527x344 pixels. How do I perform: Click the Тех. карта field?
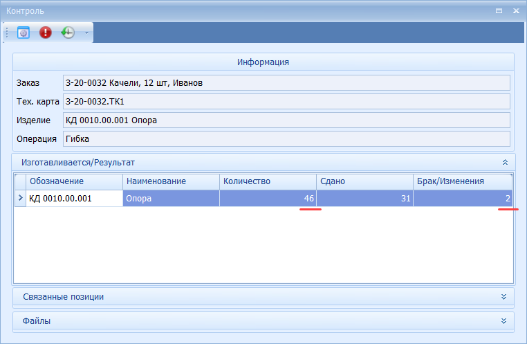(286, 102)
